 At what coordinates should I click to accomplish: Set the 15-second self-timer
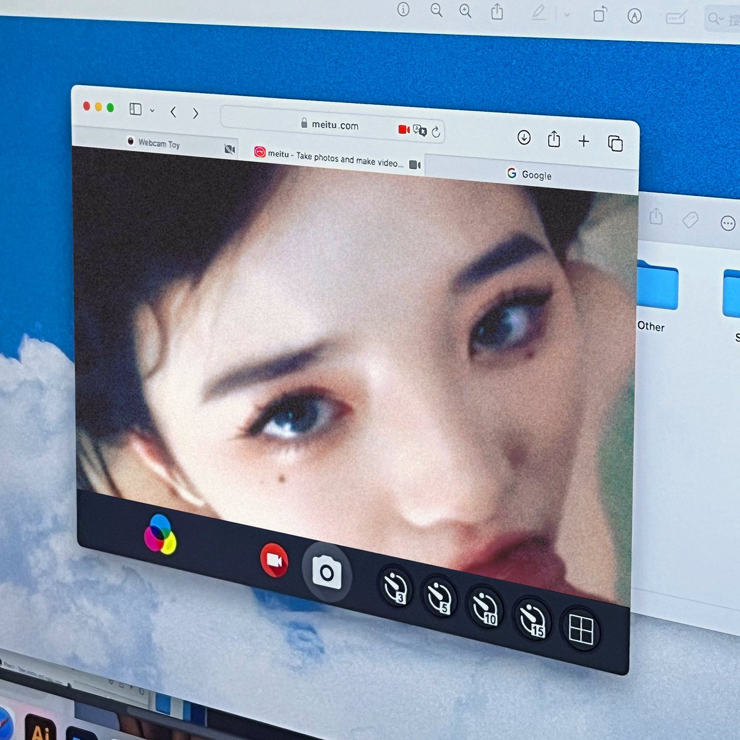point(532,619)
